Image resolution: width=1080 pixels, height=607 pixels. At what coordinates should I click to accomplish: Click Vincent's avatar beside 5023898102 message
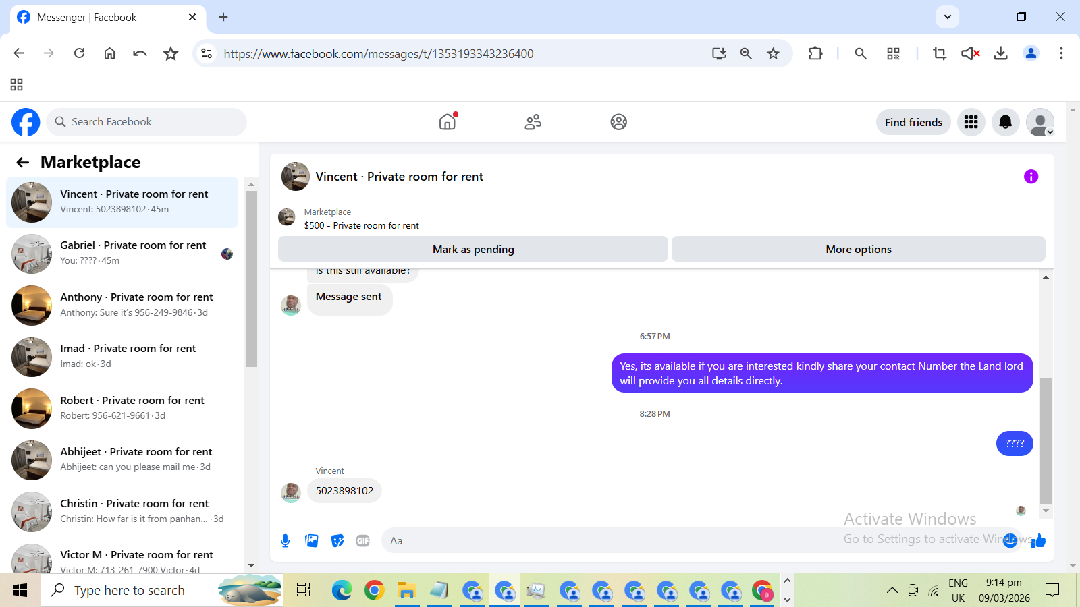[x=291, y=493]
